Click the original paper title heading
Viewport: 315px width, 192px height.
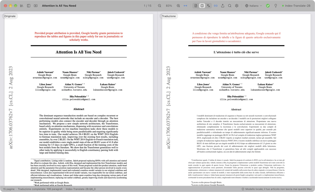(78, 52)
